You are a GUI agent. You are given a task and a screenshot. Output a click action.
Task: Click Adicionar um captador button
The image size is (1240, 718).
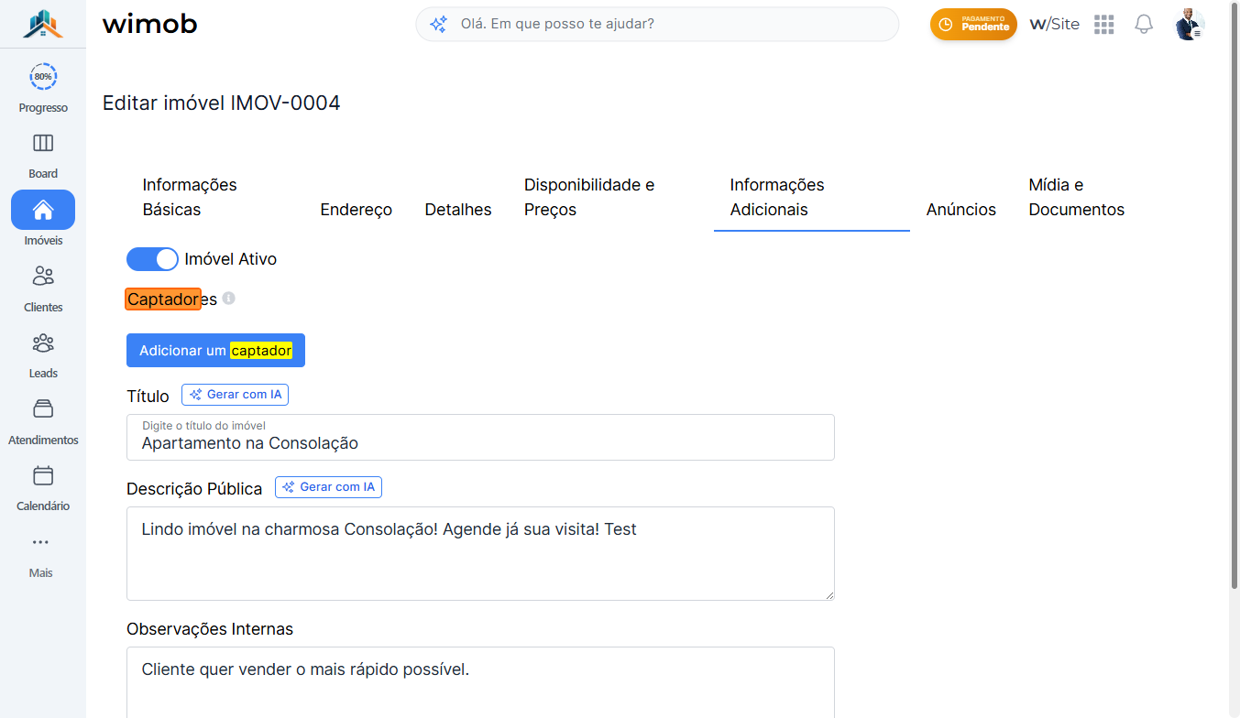point(215,351)
